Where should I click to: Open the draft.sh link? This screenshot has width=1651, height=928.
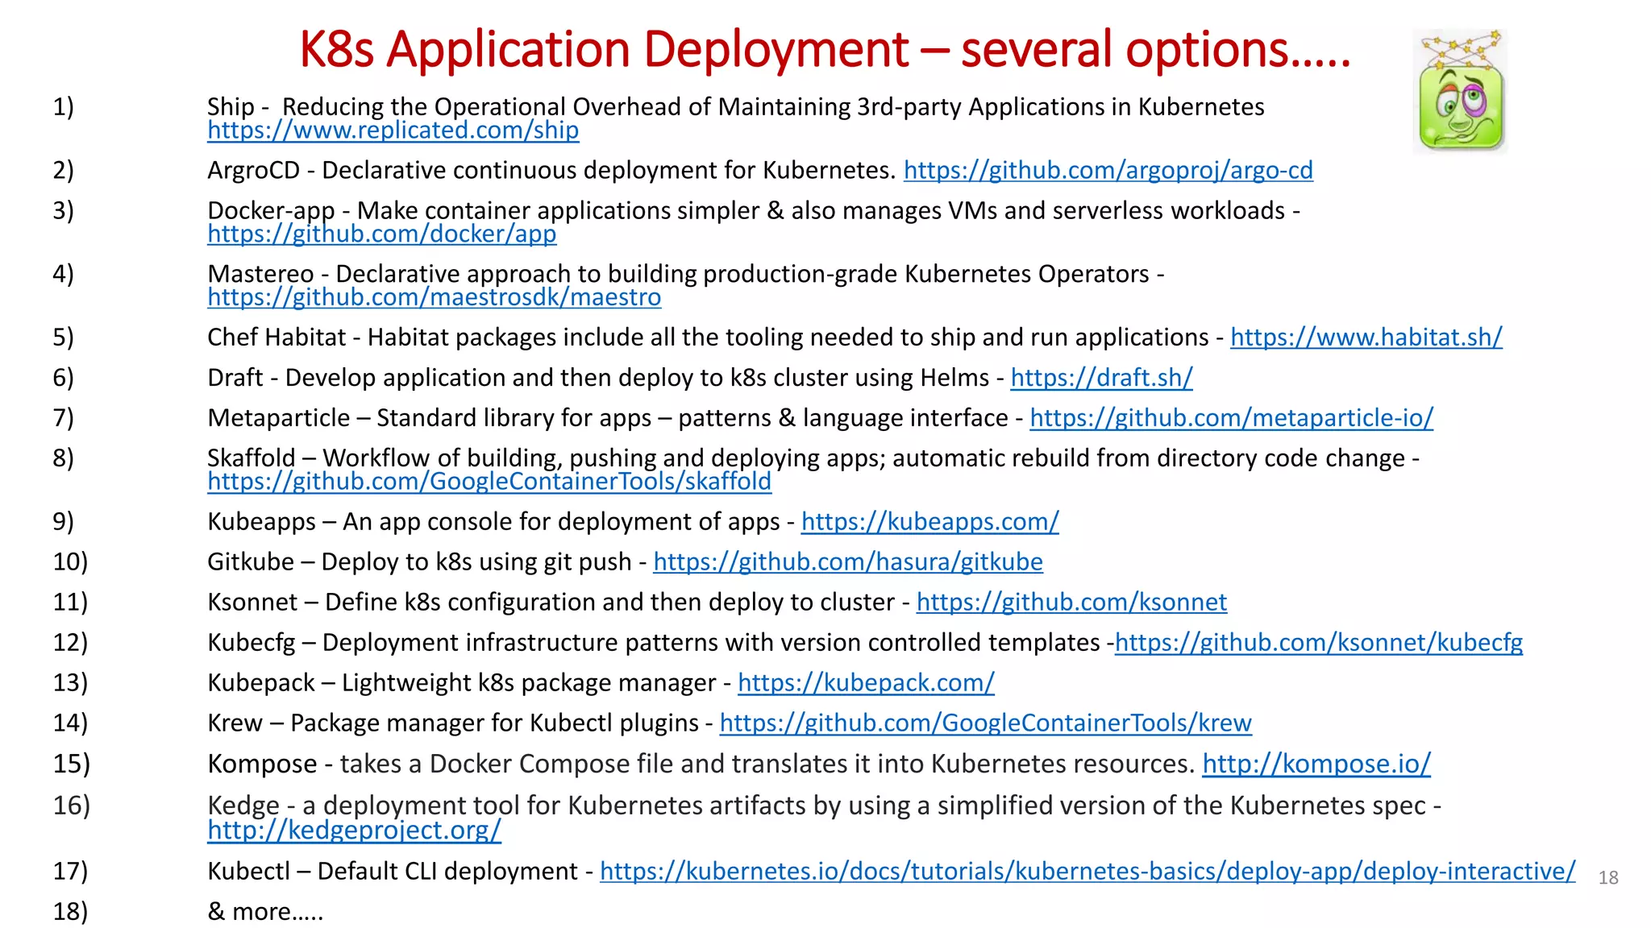coord(1102,378)
